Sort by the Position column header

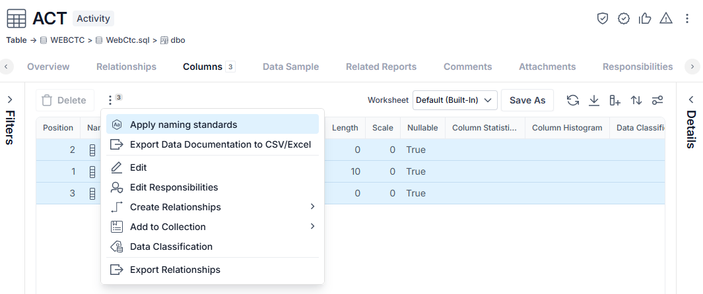coord(58,128)
